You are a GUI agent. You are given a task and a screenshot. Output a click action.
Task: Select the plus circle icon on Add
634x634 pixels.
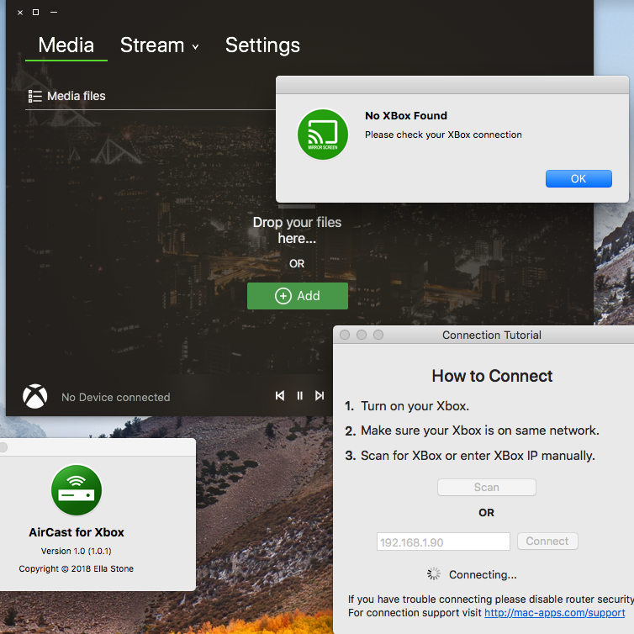pos(283,296)
